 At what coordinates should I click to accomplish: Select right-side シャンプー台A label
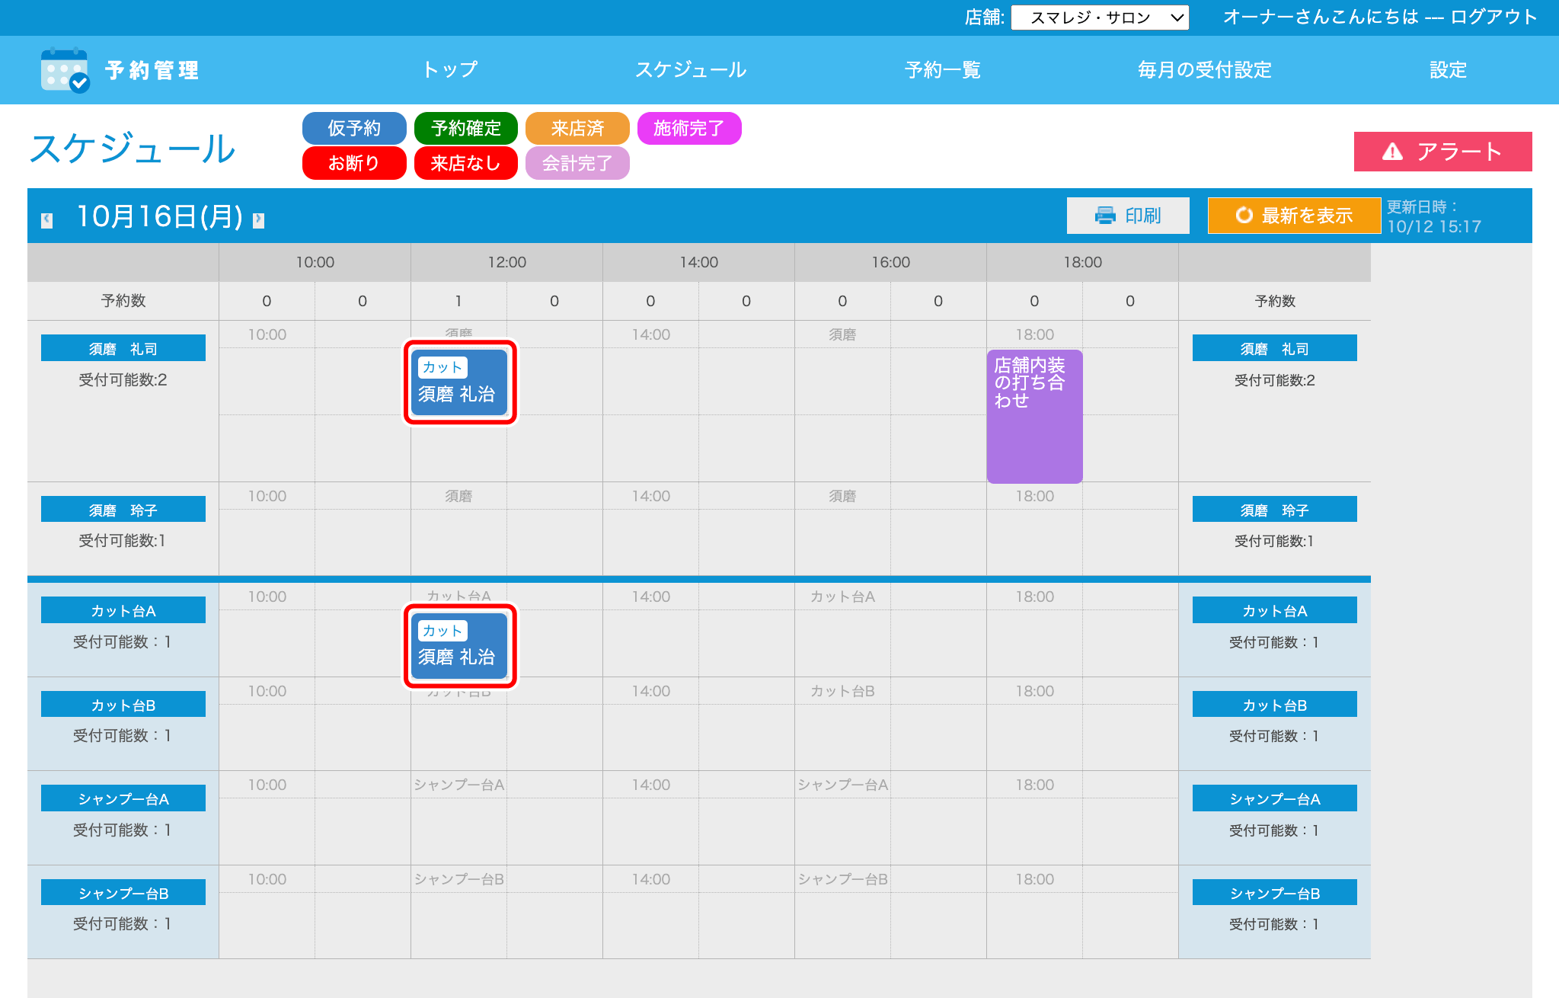pos(1275,798)
